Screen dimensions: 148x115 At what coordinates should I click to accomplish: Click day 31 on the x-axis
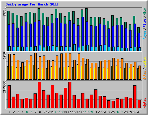(x=139, y=112)
